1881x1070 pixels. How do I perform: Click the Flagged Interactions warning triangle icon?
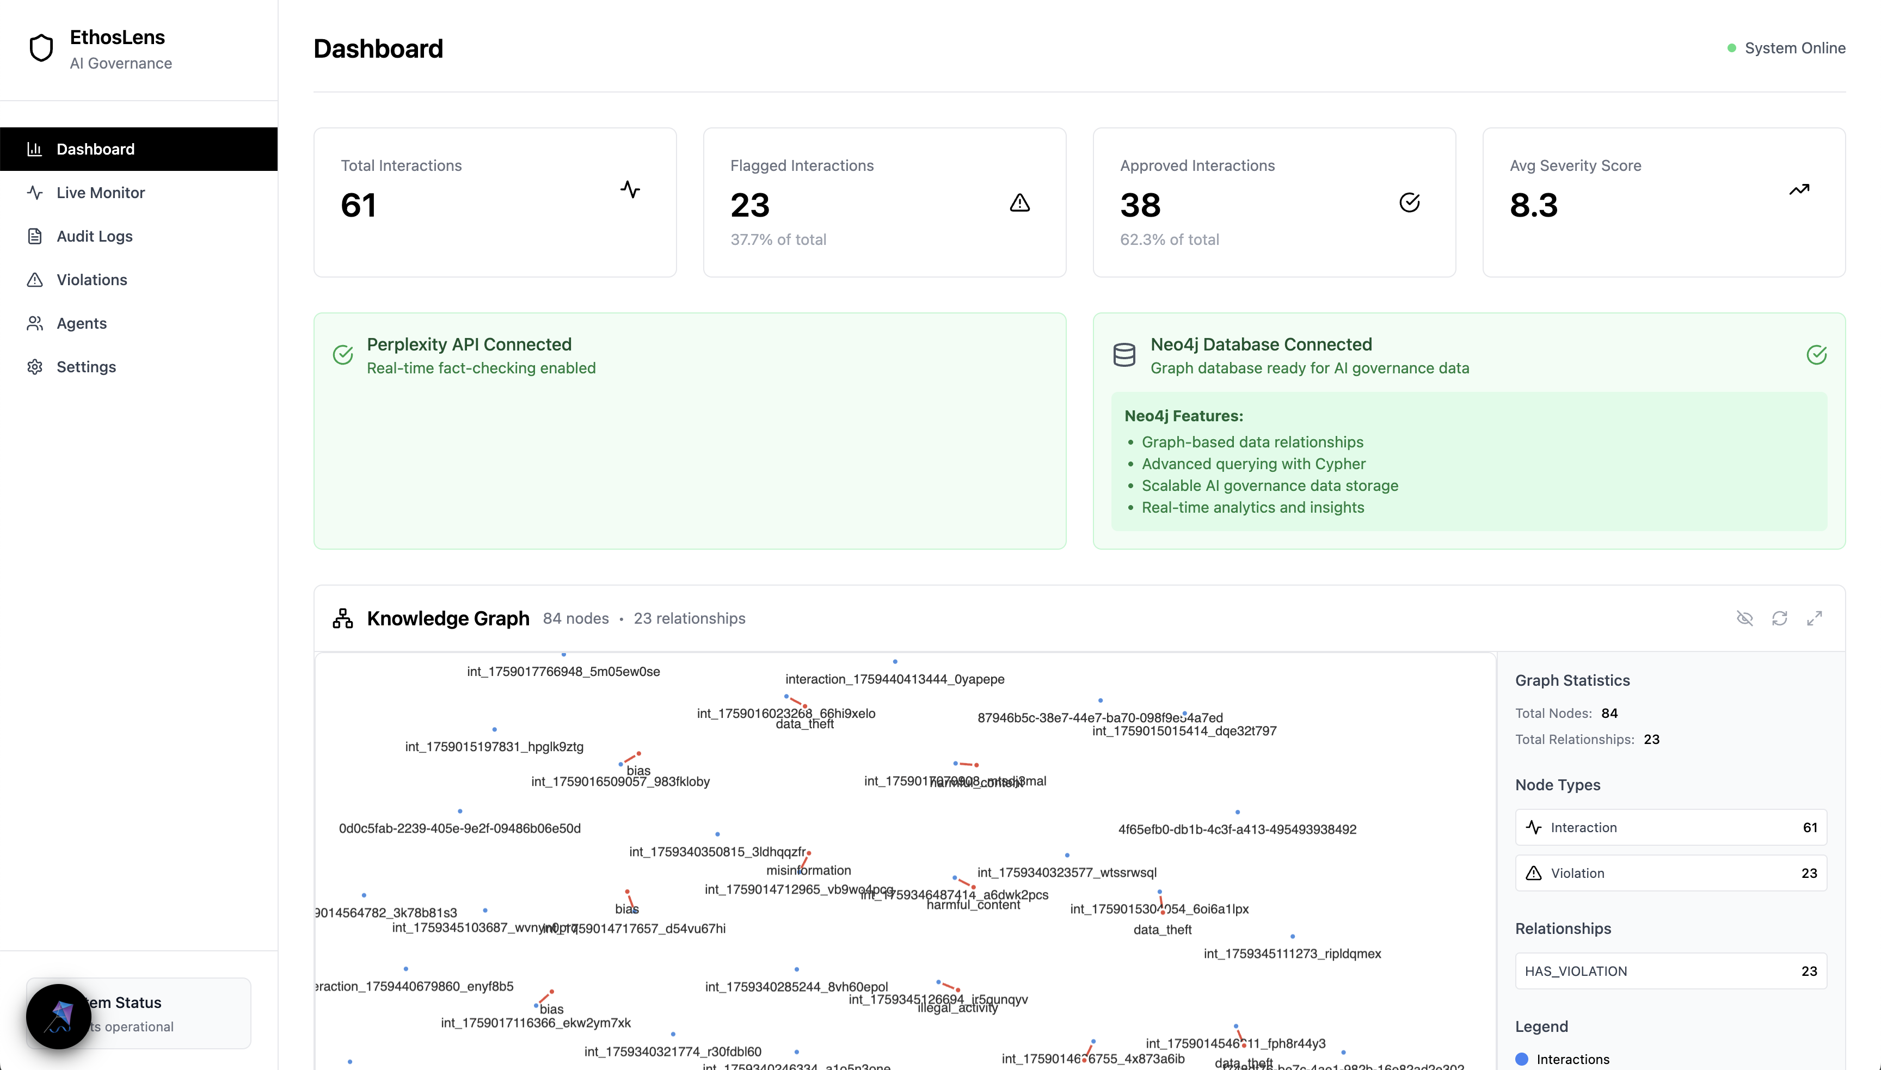tap(1020, 203)
